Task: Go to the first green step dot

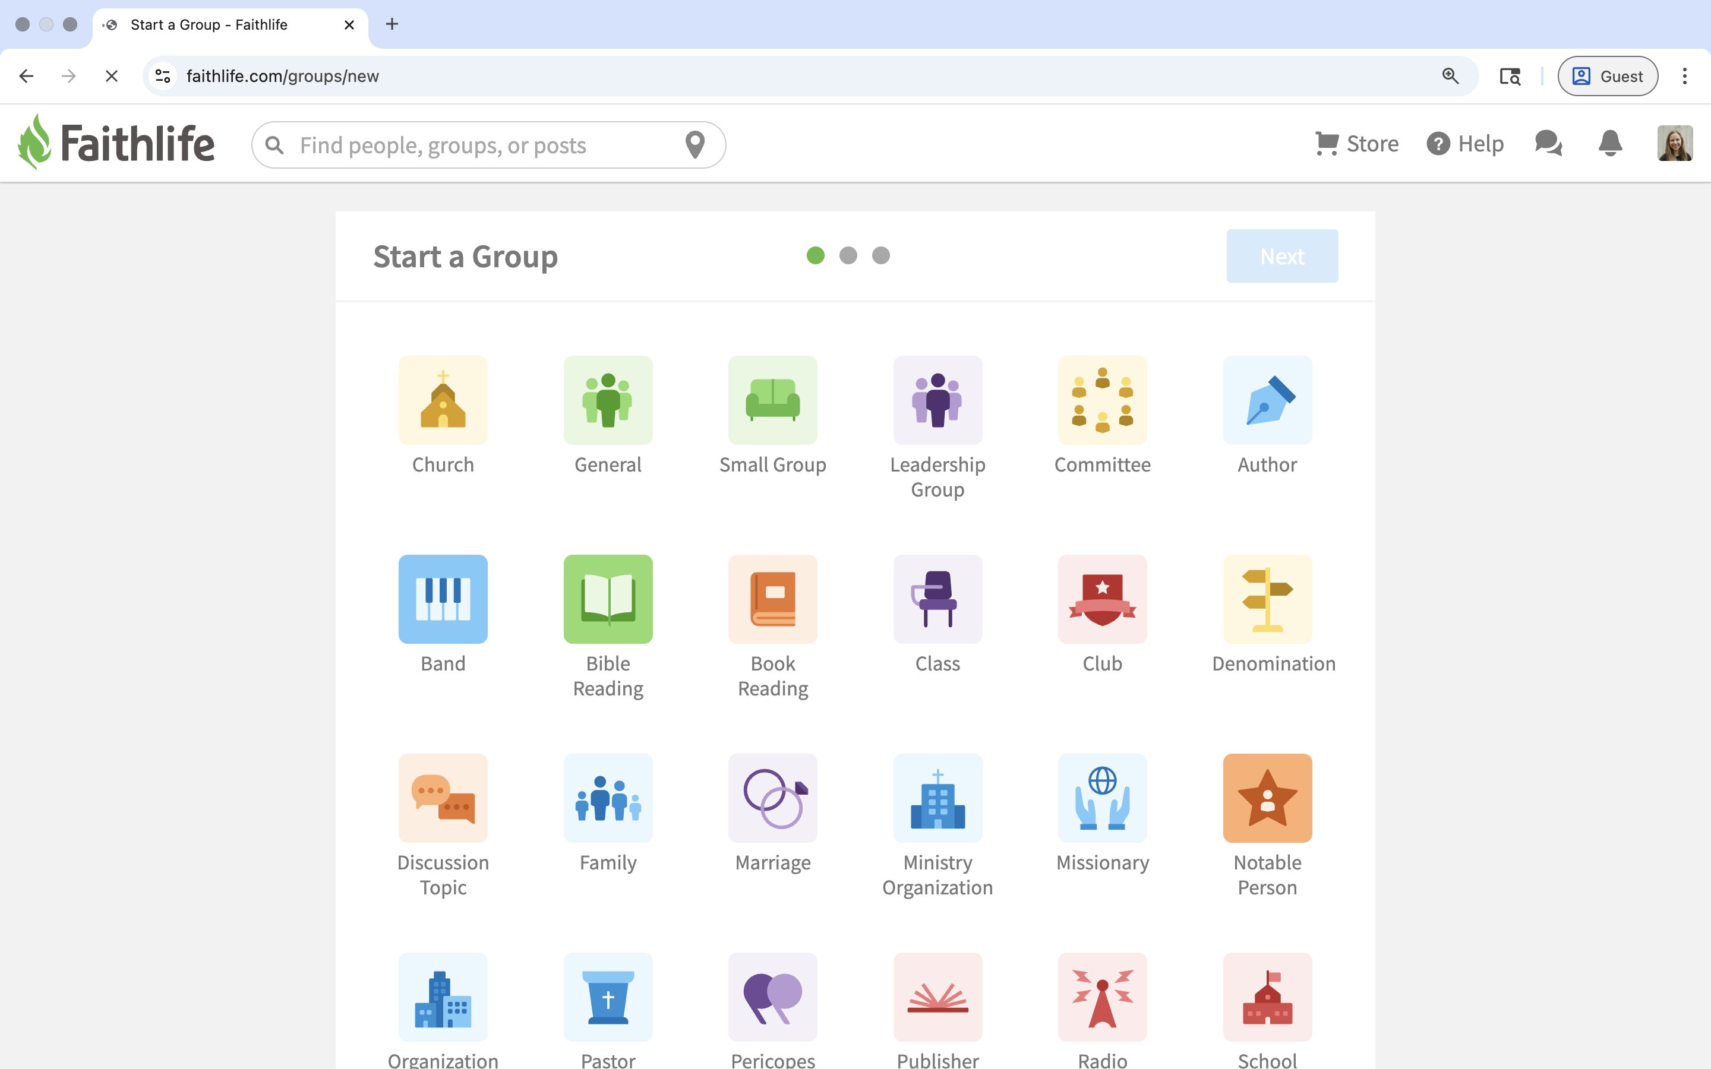Action: tap(815, 255)
